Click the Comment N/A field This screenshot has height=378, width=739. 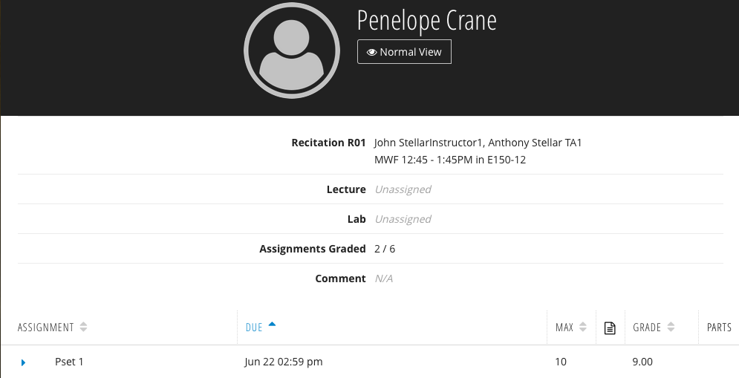[x=384, y=278]
